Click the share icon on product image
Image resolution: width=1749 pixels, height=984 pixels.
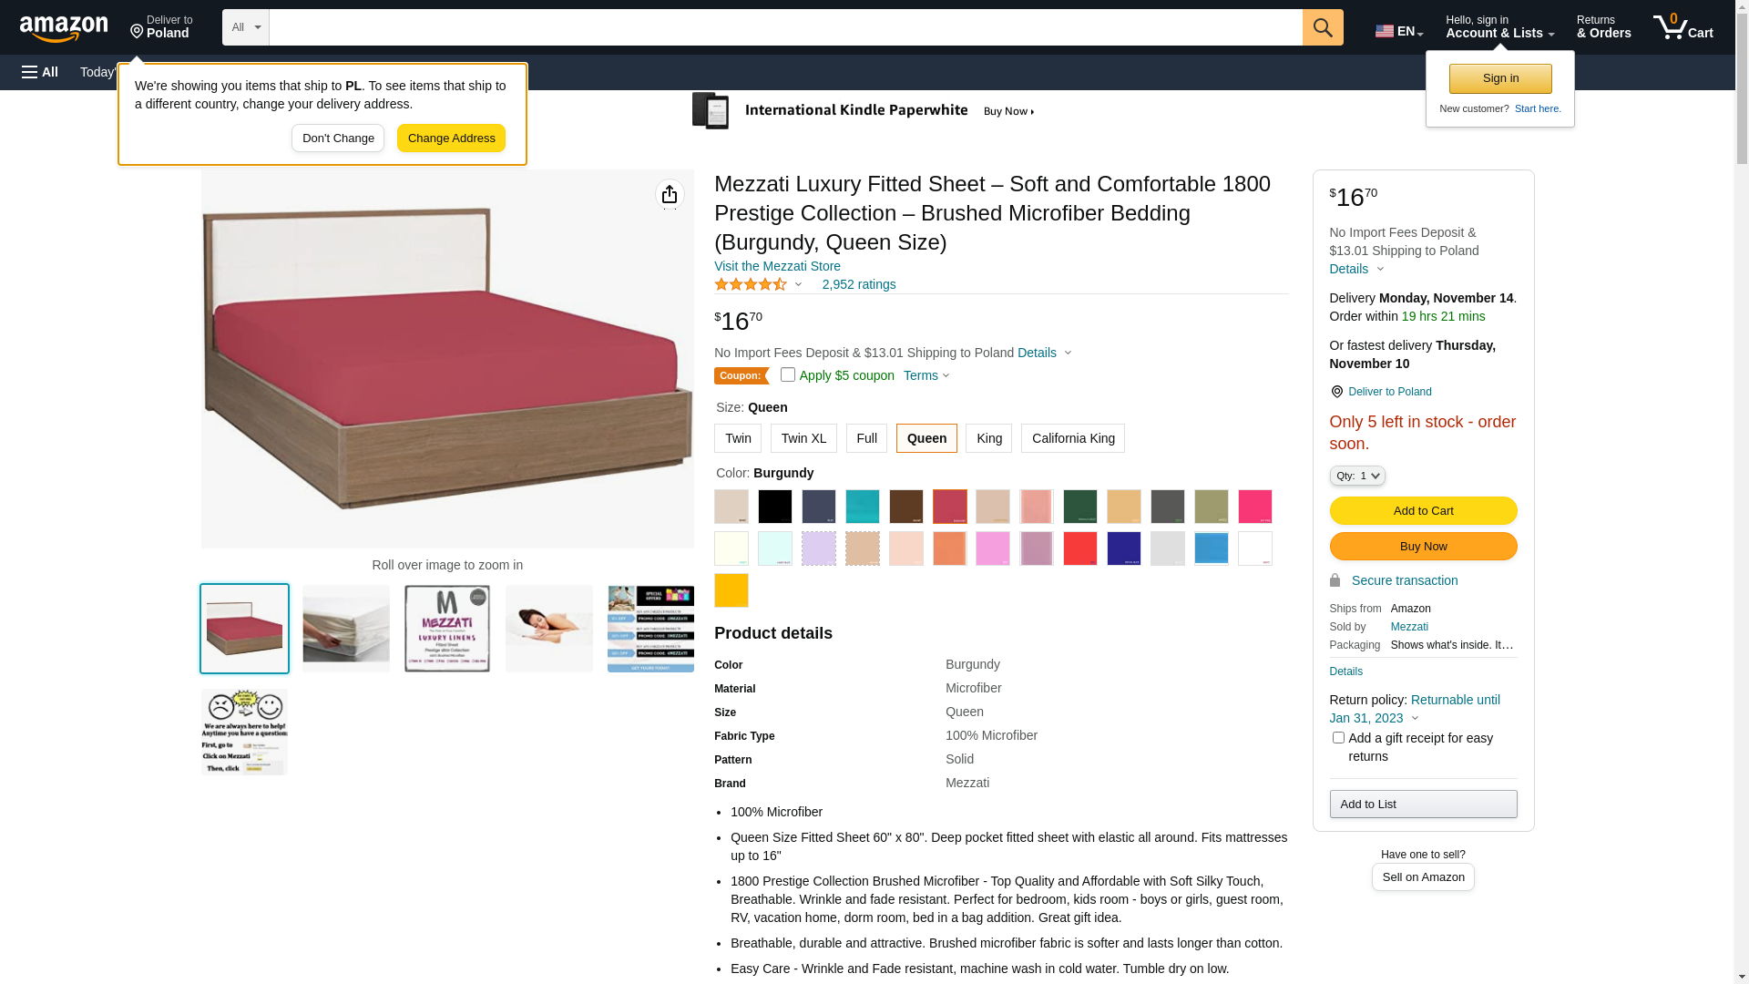pyautogui.click(x=670, y=195)
